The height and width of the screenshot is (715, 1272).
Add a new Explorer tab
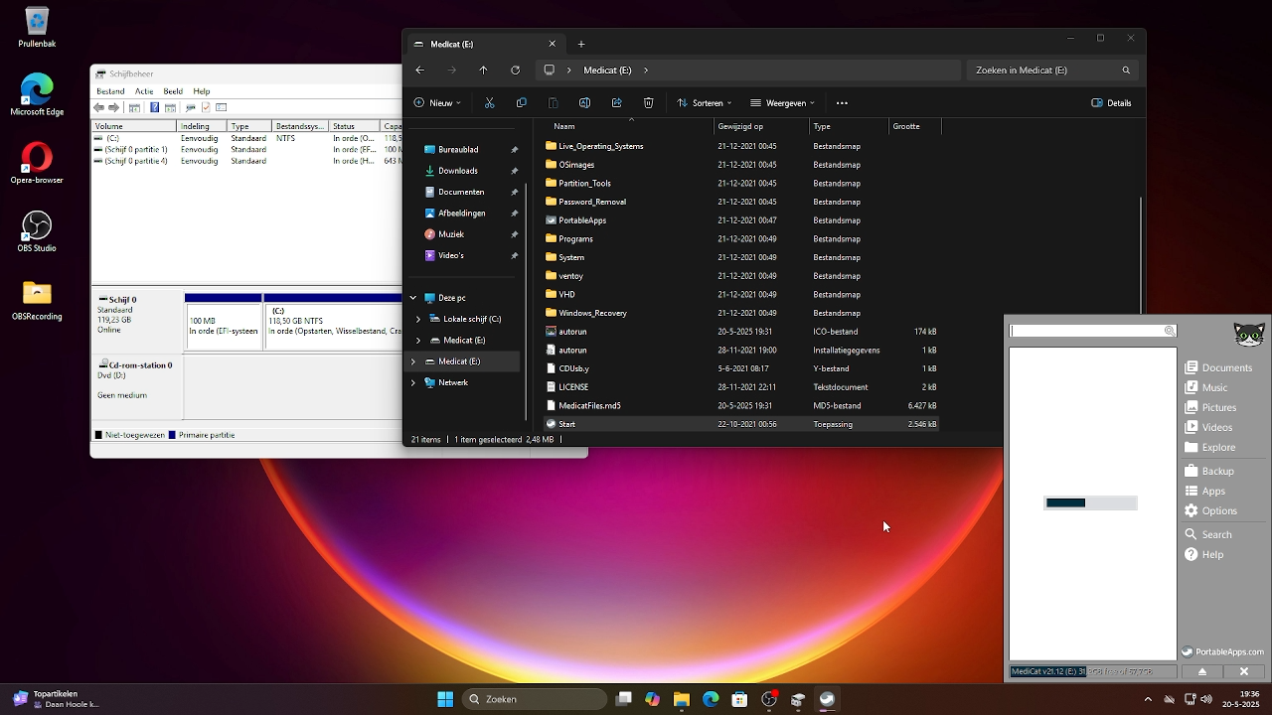click(x=581, y=44)
